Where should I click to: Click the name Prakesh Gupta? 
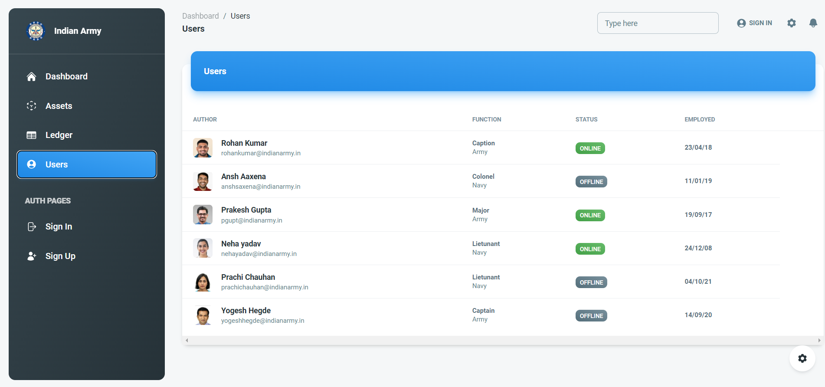[x=246, y=210]
